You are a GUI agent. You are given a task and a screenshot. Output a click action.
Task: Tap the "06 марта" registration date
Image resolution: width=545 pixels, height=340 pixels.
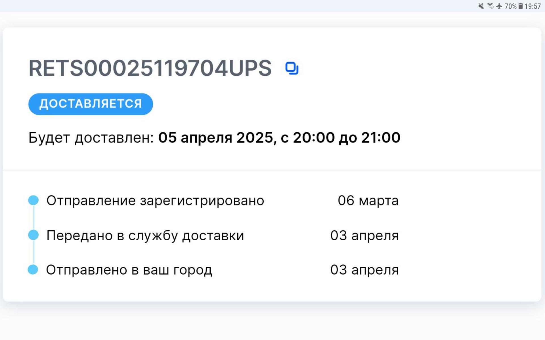pyautogui.click(x=368, y=201)
